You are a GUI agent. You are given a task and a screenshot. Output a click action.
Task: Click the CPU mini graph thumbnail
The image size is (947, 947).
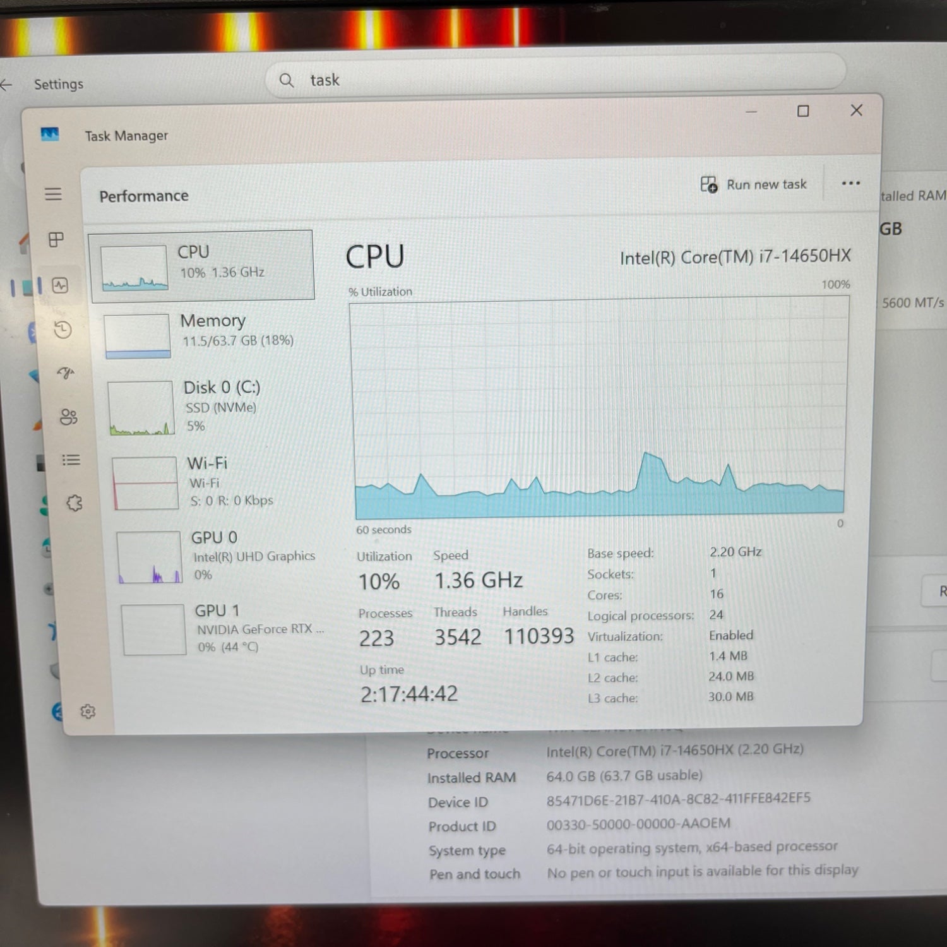pos(134,268)
